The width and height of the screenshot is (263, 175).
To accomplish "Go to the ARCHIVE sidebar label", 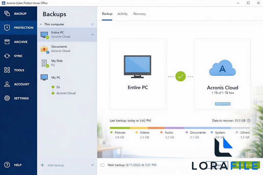I will 21,42.
